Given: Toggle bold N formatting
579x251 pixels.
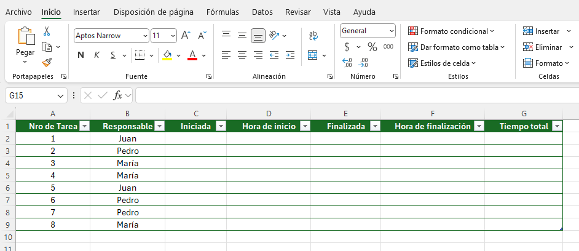Looking at the screenshot, I should (x=81, y=55).
